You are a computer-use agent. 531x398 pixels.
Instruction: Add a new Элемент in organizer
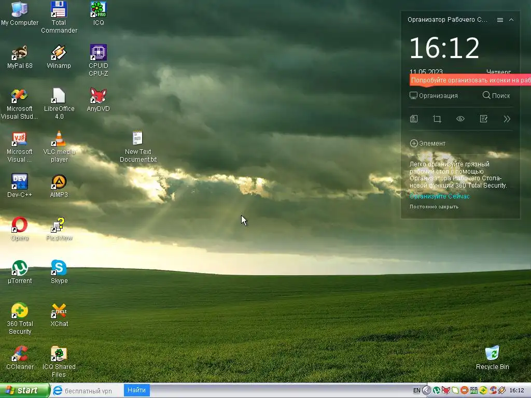(427, 144)
